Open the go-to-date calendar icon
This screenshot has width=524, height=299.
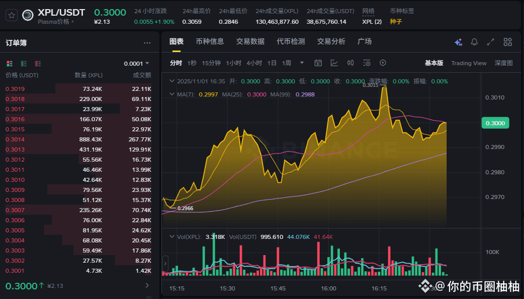318,63
